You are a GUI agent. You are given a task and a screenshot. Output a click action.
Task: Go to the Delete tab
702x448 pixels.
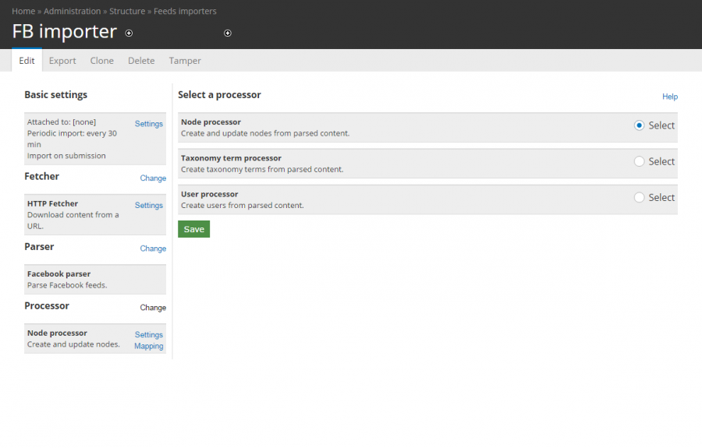[141, 60]
